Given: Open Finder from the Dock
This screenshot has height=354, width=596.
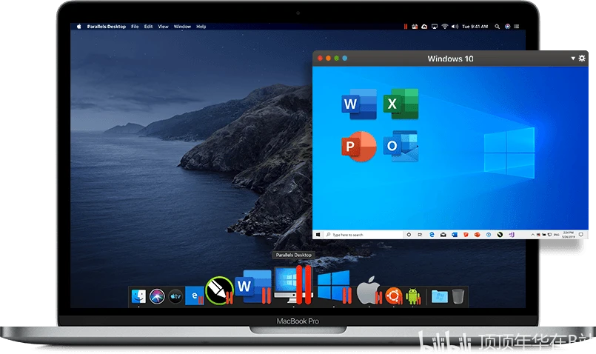Looking at the screenshot, I should tap(138, 296).
